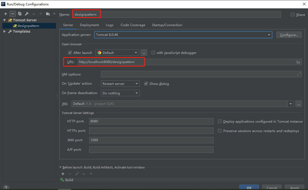308x190 pixels.
Task: Move configuration up arrow in toolbar
Action: pos(34,14)
